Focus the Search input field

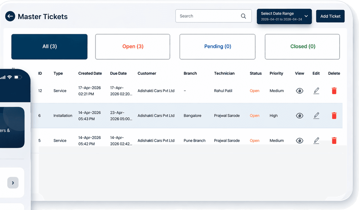click(213, 16)
